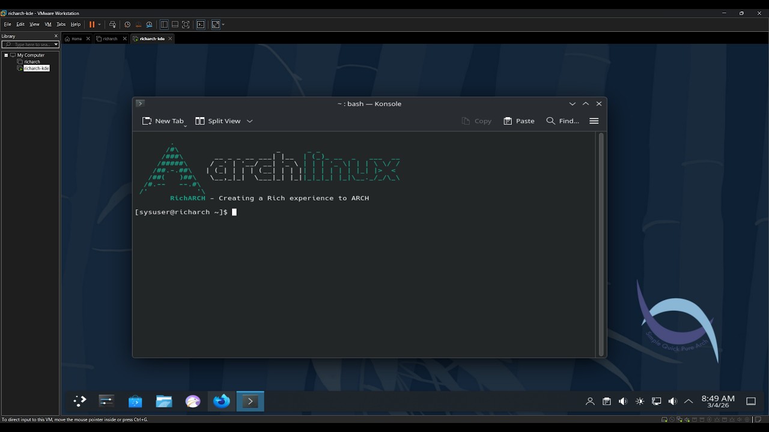Click the stretch guest display icon
This screenshot has height=432, width=769.
[x=216, y=25]
